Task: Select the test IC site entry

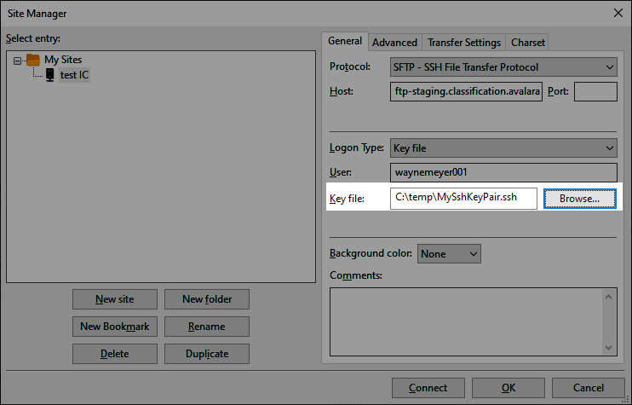Action: 74,75
